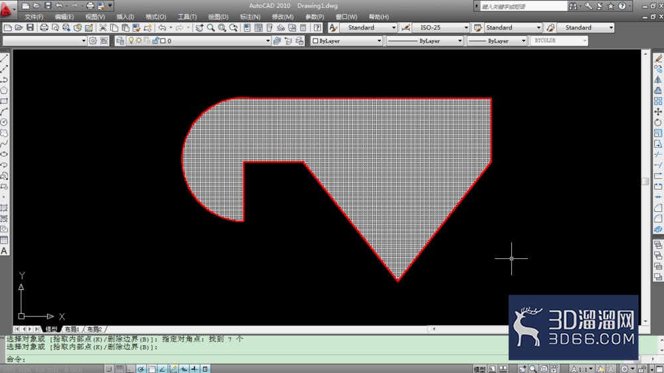The image size is (664, 373).
Task: Click the vertical scrollbar thumb
Action: (645, 181)
